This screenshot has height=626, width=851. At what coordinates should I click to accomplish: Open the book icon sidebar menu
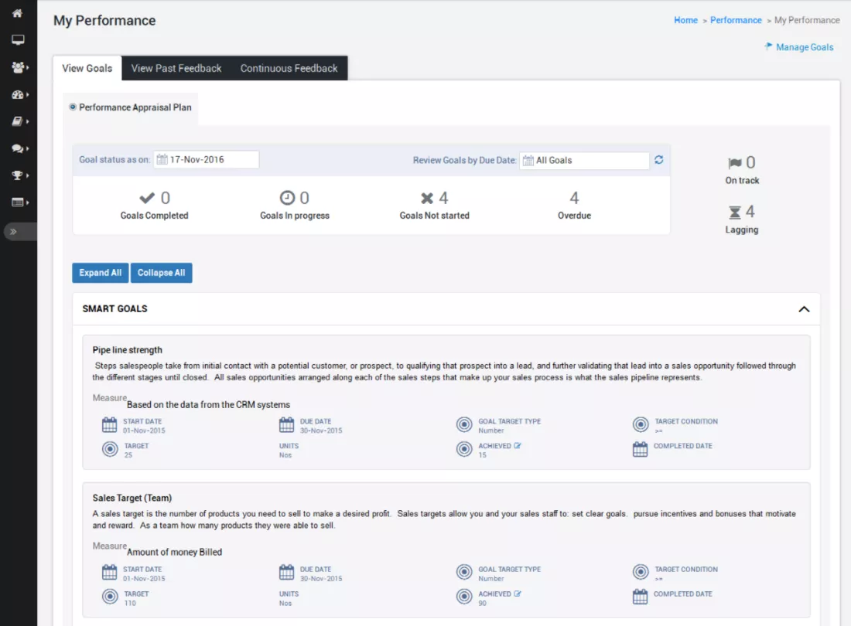19,121
